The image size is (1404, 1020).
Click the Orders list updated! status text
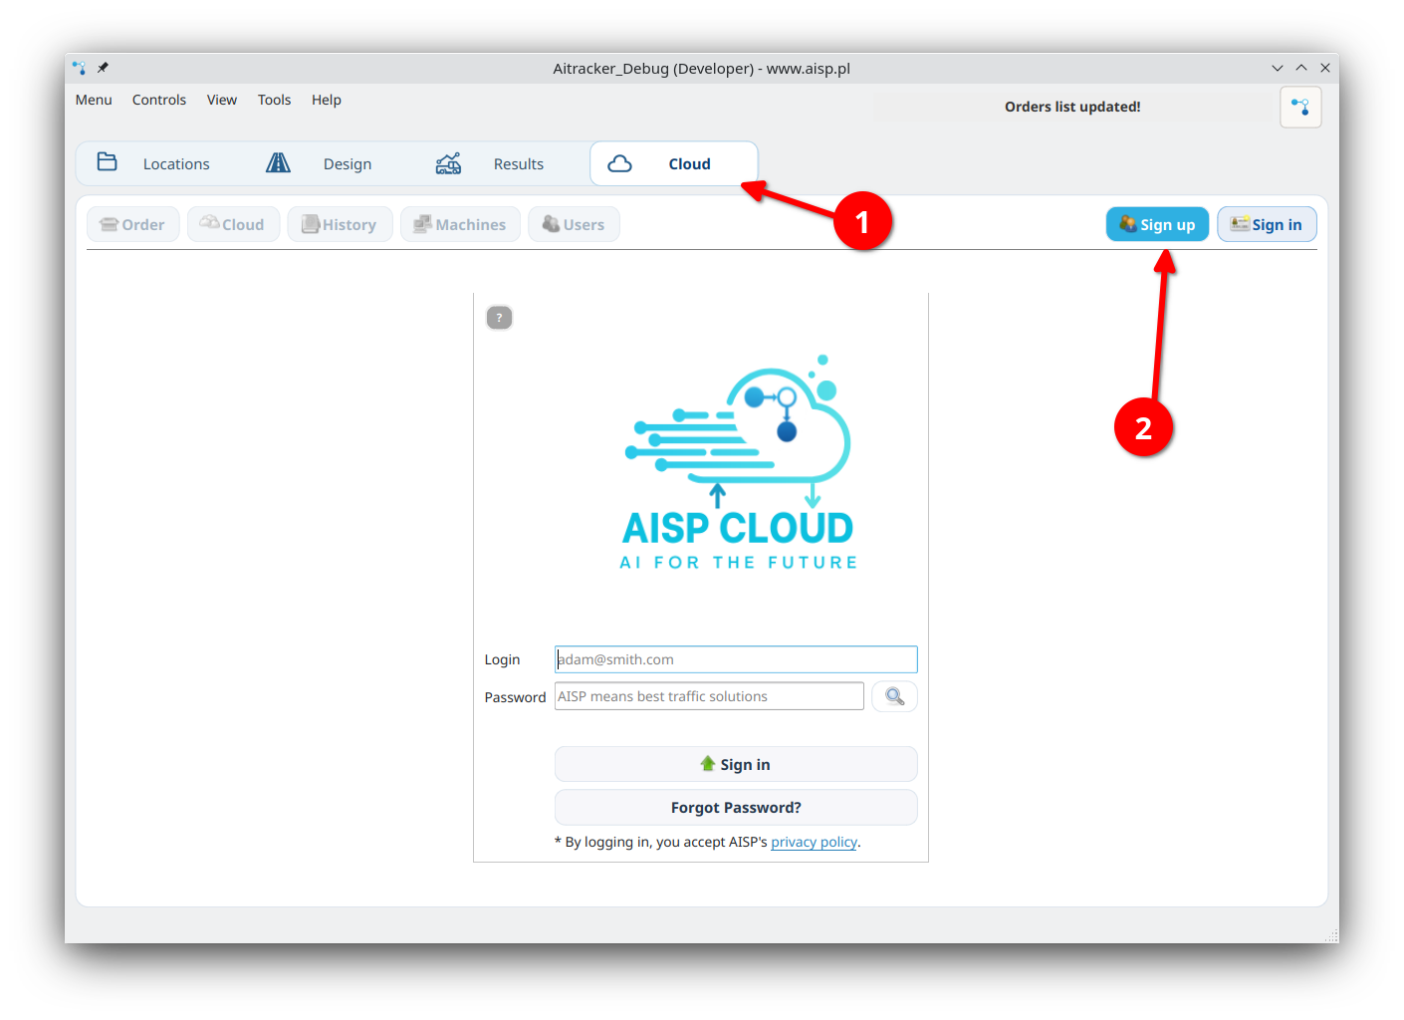1072,107
